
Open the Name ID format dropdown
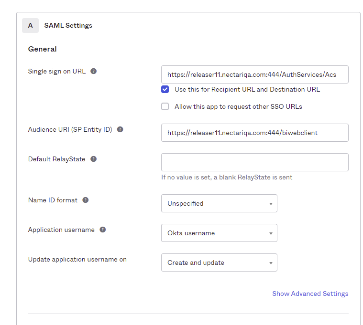(219, 203)
